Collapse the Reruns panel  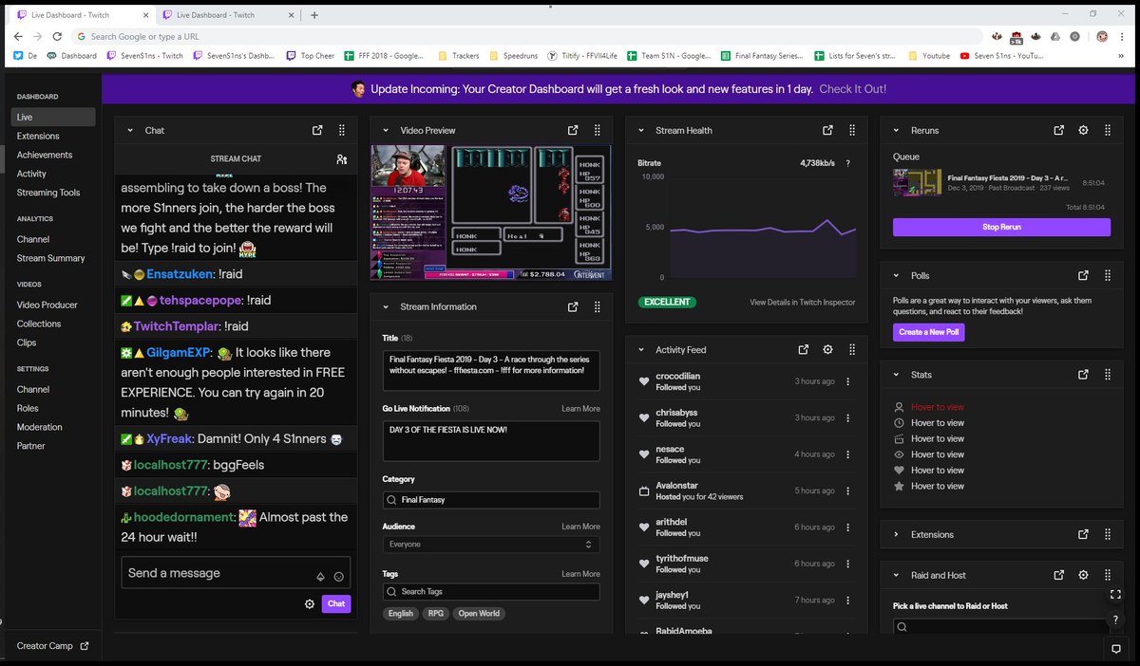(897, 130)
